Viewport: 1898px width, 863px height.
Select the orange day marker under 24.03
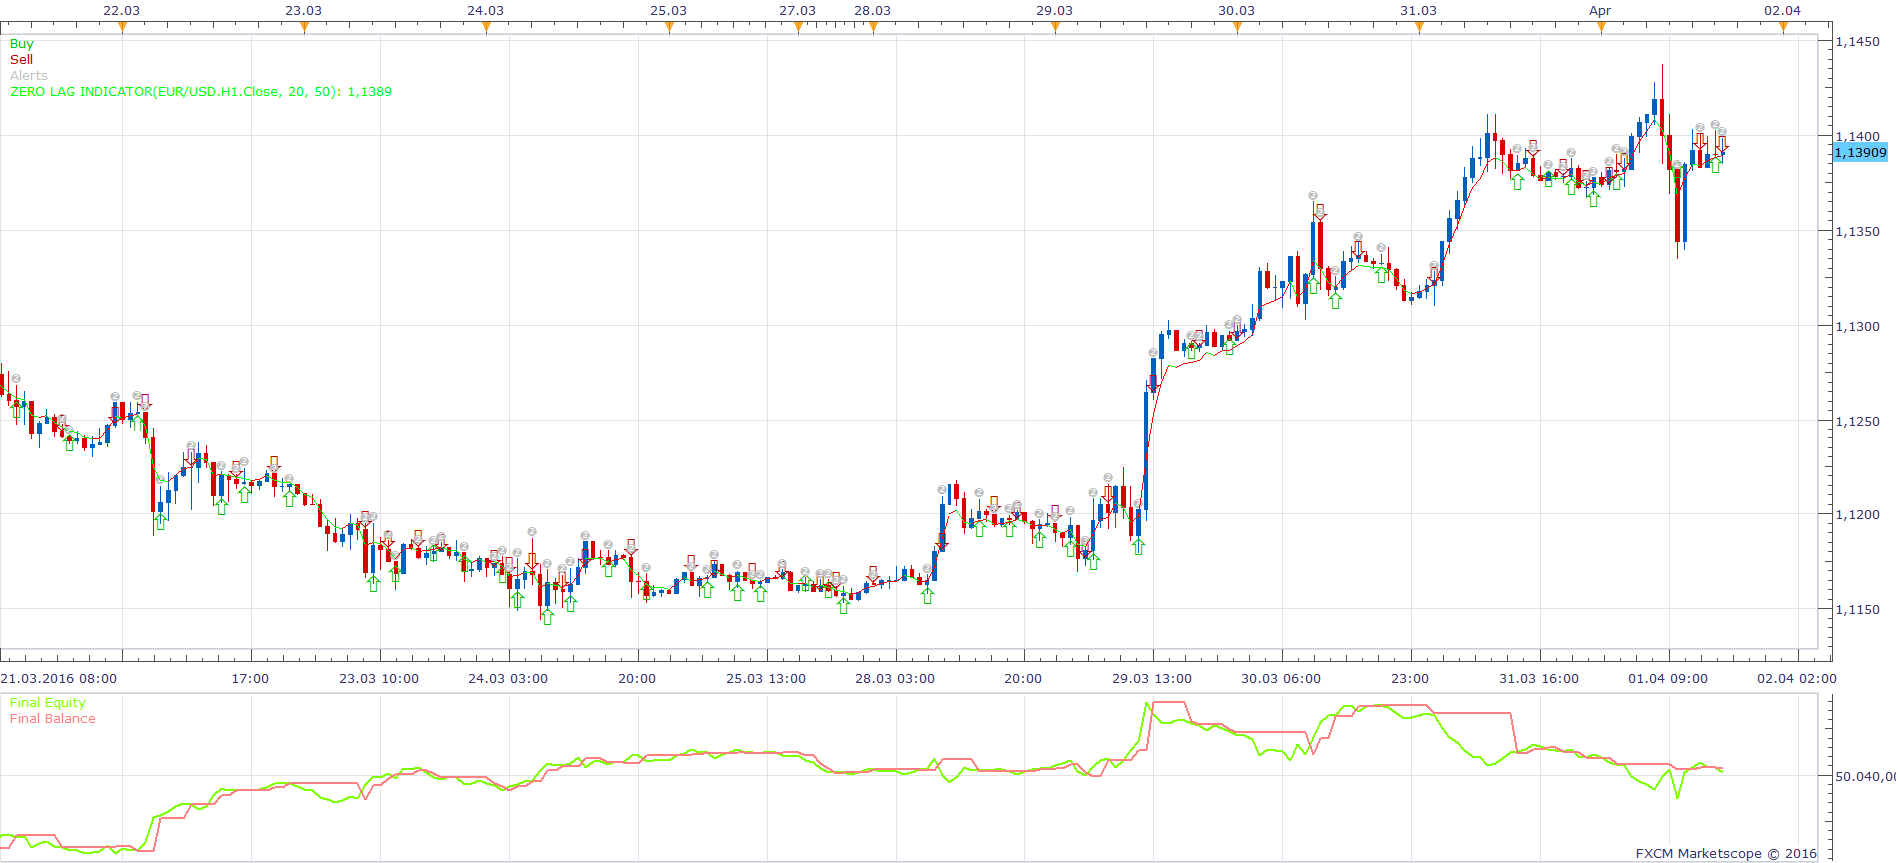coord(486,28)
